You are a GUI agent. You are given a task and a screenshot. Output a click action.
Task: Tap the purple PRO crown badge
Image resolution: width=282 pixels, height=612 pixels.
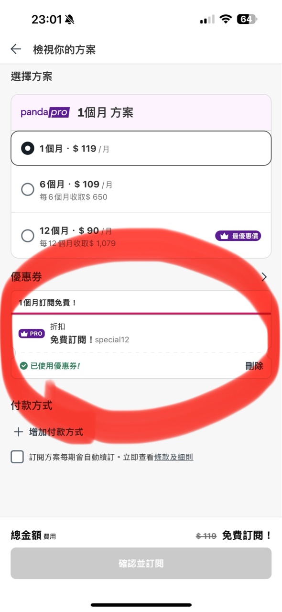(32, 334)
